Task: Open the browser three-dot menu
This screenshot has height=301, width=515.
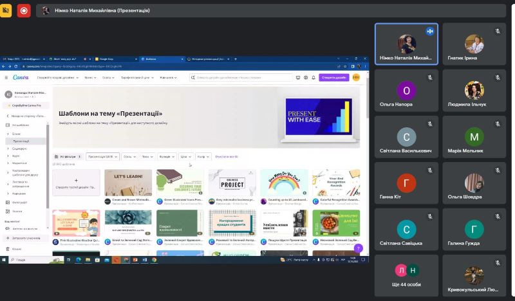Action: (x=365, y=66)
